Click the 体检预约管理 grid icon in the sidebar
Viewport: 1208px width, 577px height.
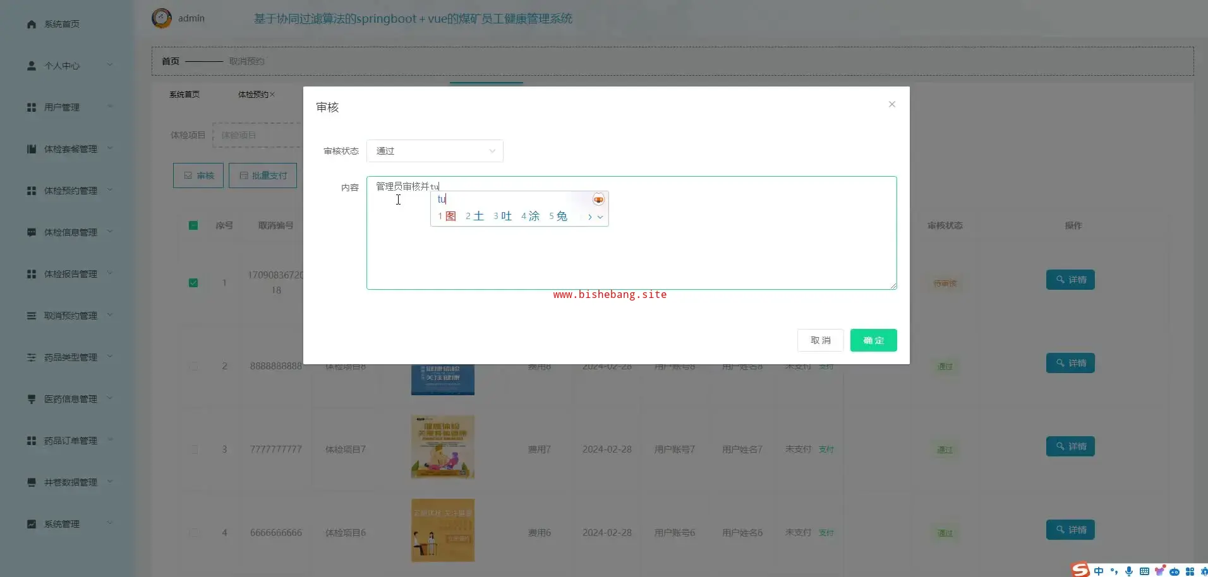[32, 191]
